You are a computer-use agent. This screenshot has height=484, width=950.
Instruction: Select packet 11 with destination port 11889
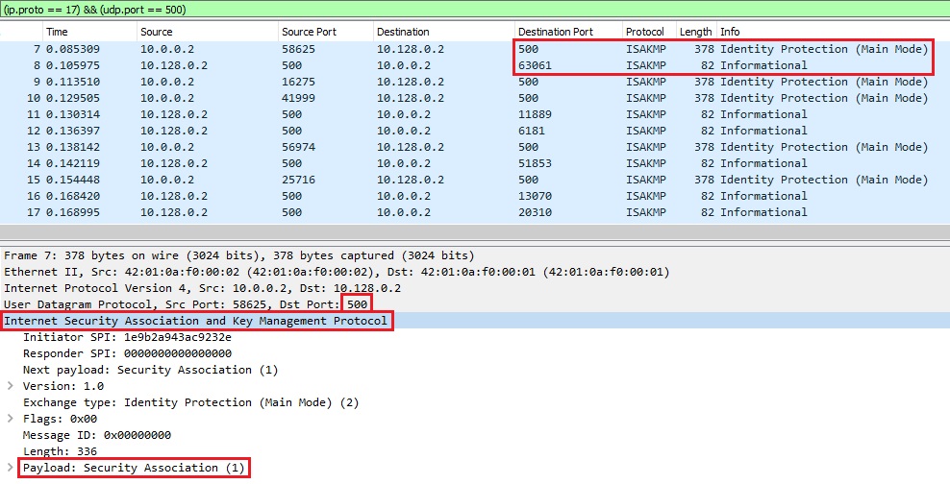tap(475, 114)
